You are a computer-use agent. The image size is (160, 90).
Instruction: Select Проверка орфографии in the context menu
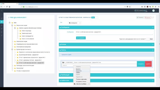coord(81,79)
